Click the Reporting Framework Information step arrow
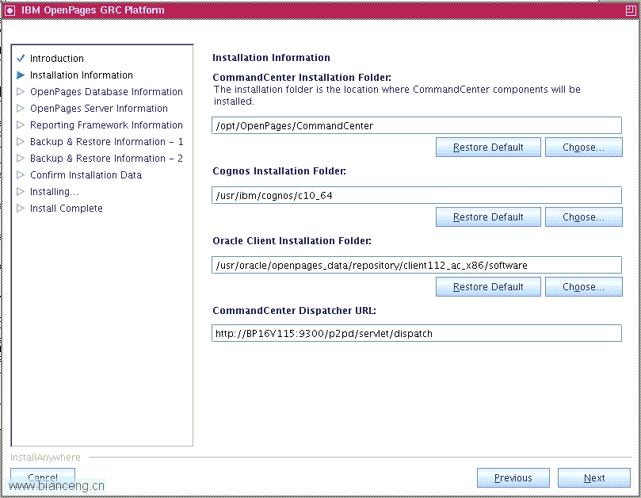 (21, 125)
